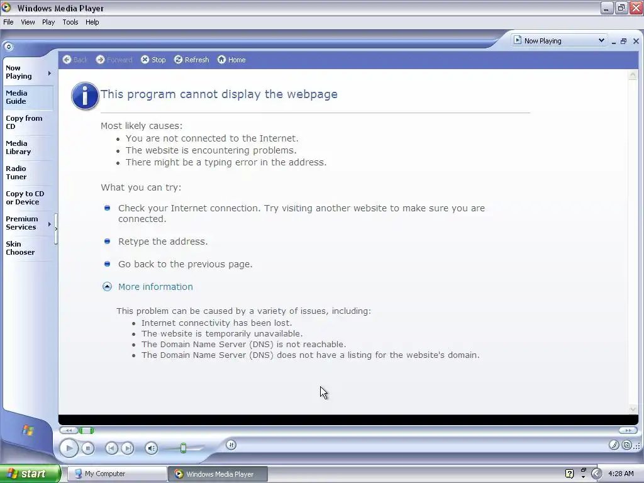Click 'This program cannot display the webpage' heading

tap(219, 94)
